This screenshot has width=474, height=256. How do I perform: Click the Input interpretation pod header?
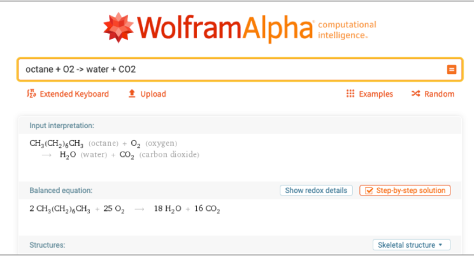pos(62,125)
